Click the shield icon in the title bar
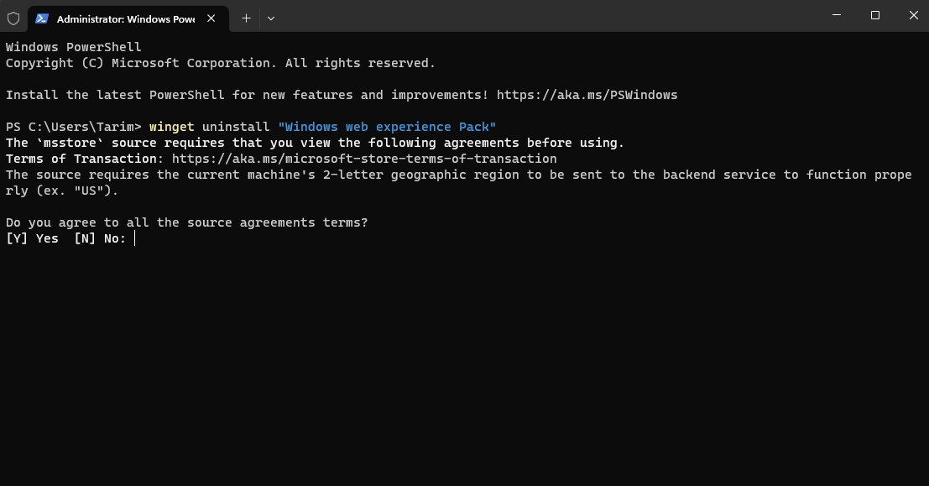The width and height of the screenshot is (929, 486). point(13,18)
